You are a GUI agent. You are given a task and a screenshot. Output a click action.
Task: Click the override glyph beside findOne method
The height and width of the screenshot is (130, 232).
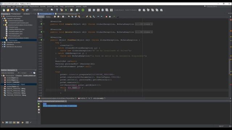(x=41, y=40)
